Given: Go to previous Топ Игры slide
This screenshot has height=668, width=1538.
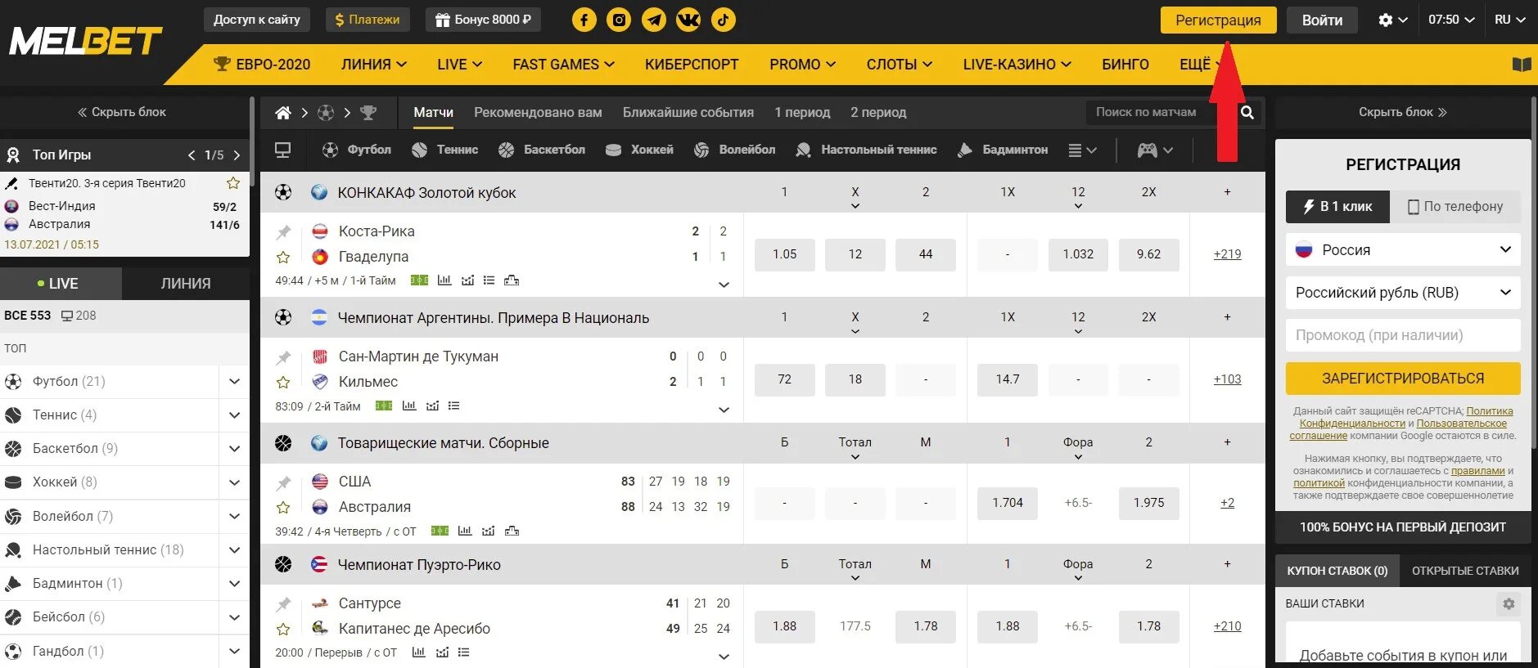Looking at the screenshot, I should [x=191, y=155].
